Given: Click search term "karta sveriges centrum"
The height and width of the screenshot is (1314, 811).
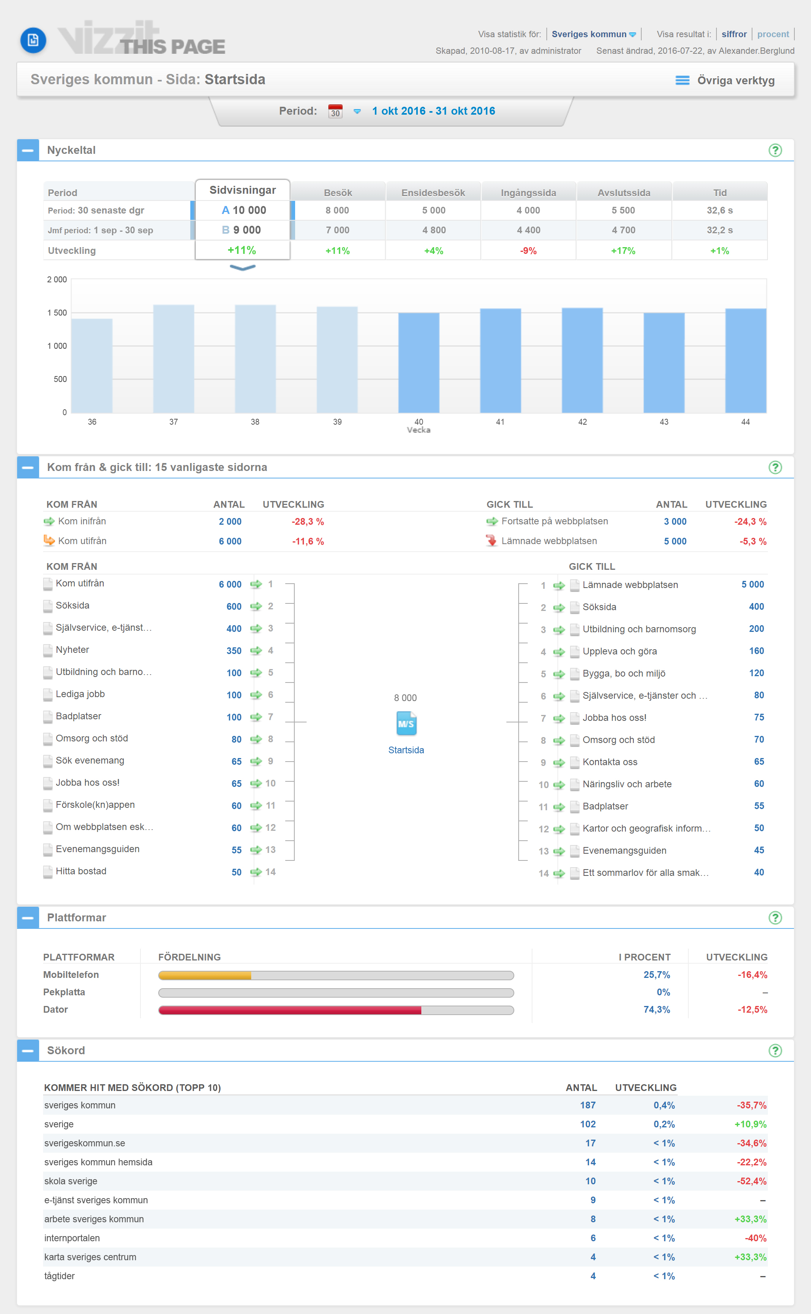Looking at the screenshot, I should (90, 1257).
